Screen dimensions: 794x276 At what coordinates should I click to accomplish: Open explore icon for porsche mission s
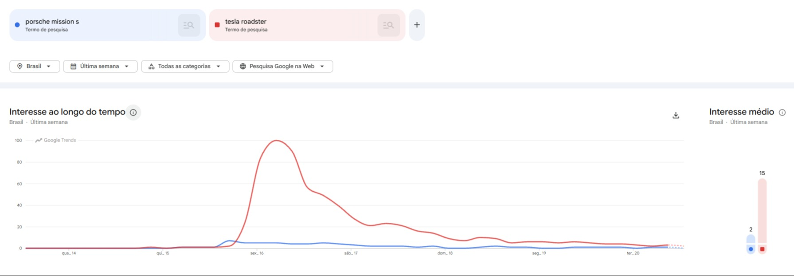click(189, 25)
